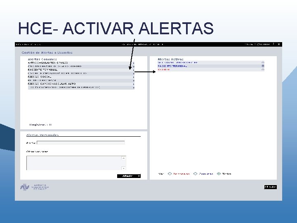Click the Añadir button
This screenshot has width=297, height=223.
point(129,176)
